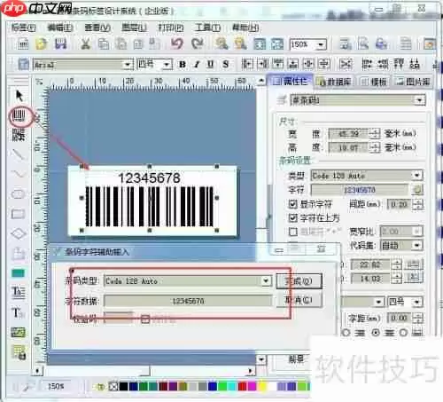
Task: Select the 2D barcode tool below barcode tool
Action: (x=19, y=135)
